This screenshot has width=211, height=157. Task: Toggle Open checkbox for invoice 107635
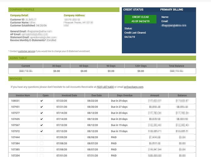pyautogui.click(x=42, y=119)
